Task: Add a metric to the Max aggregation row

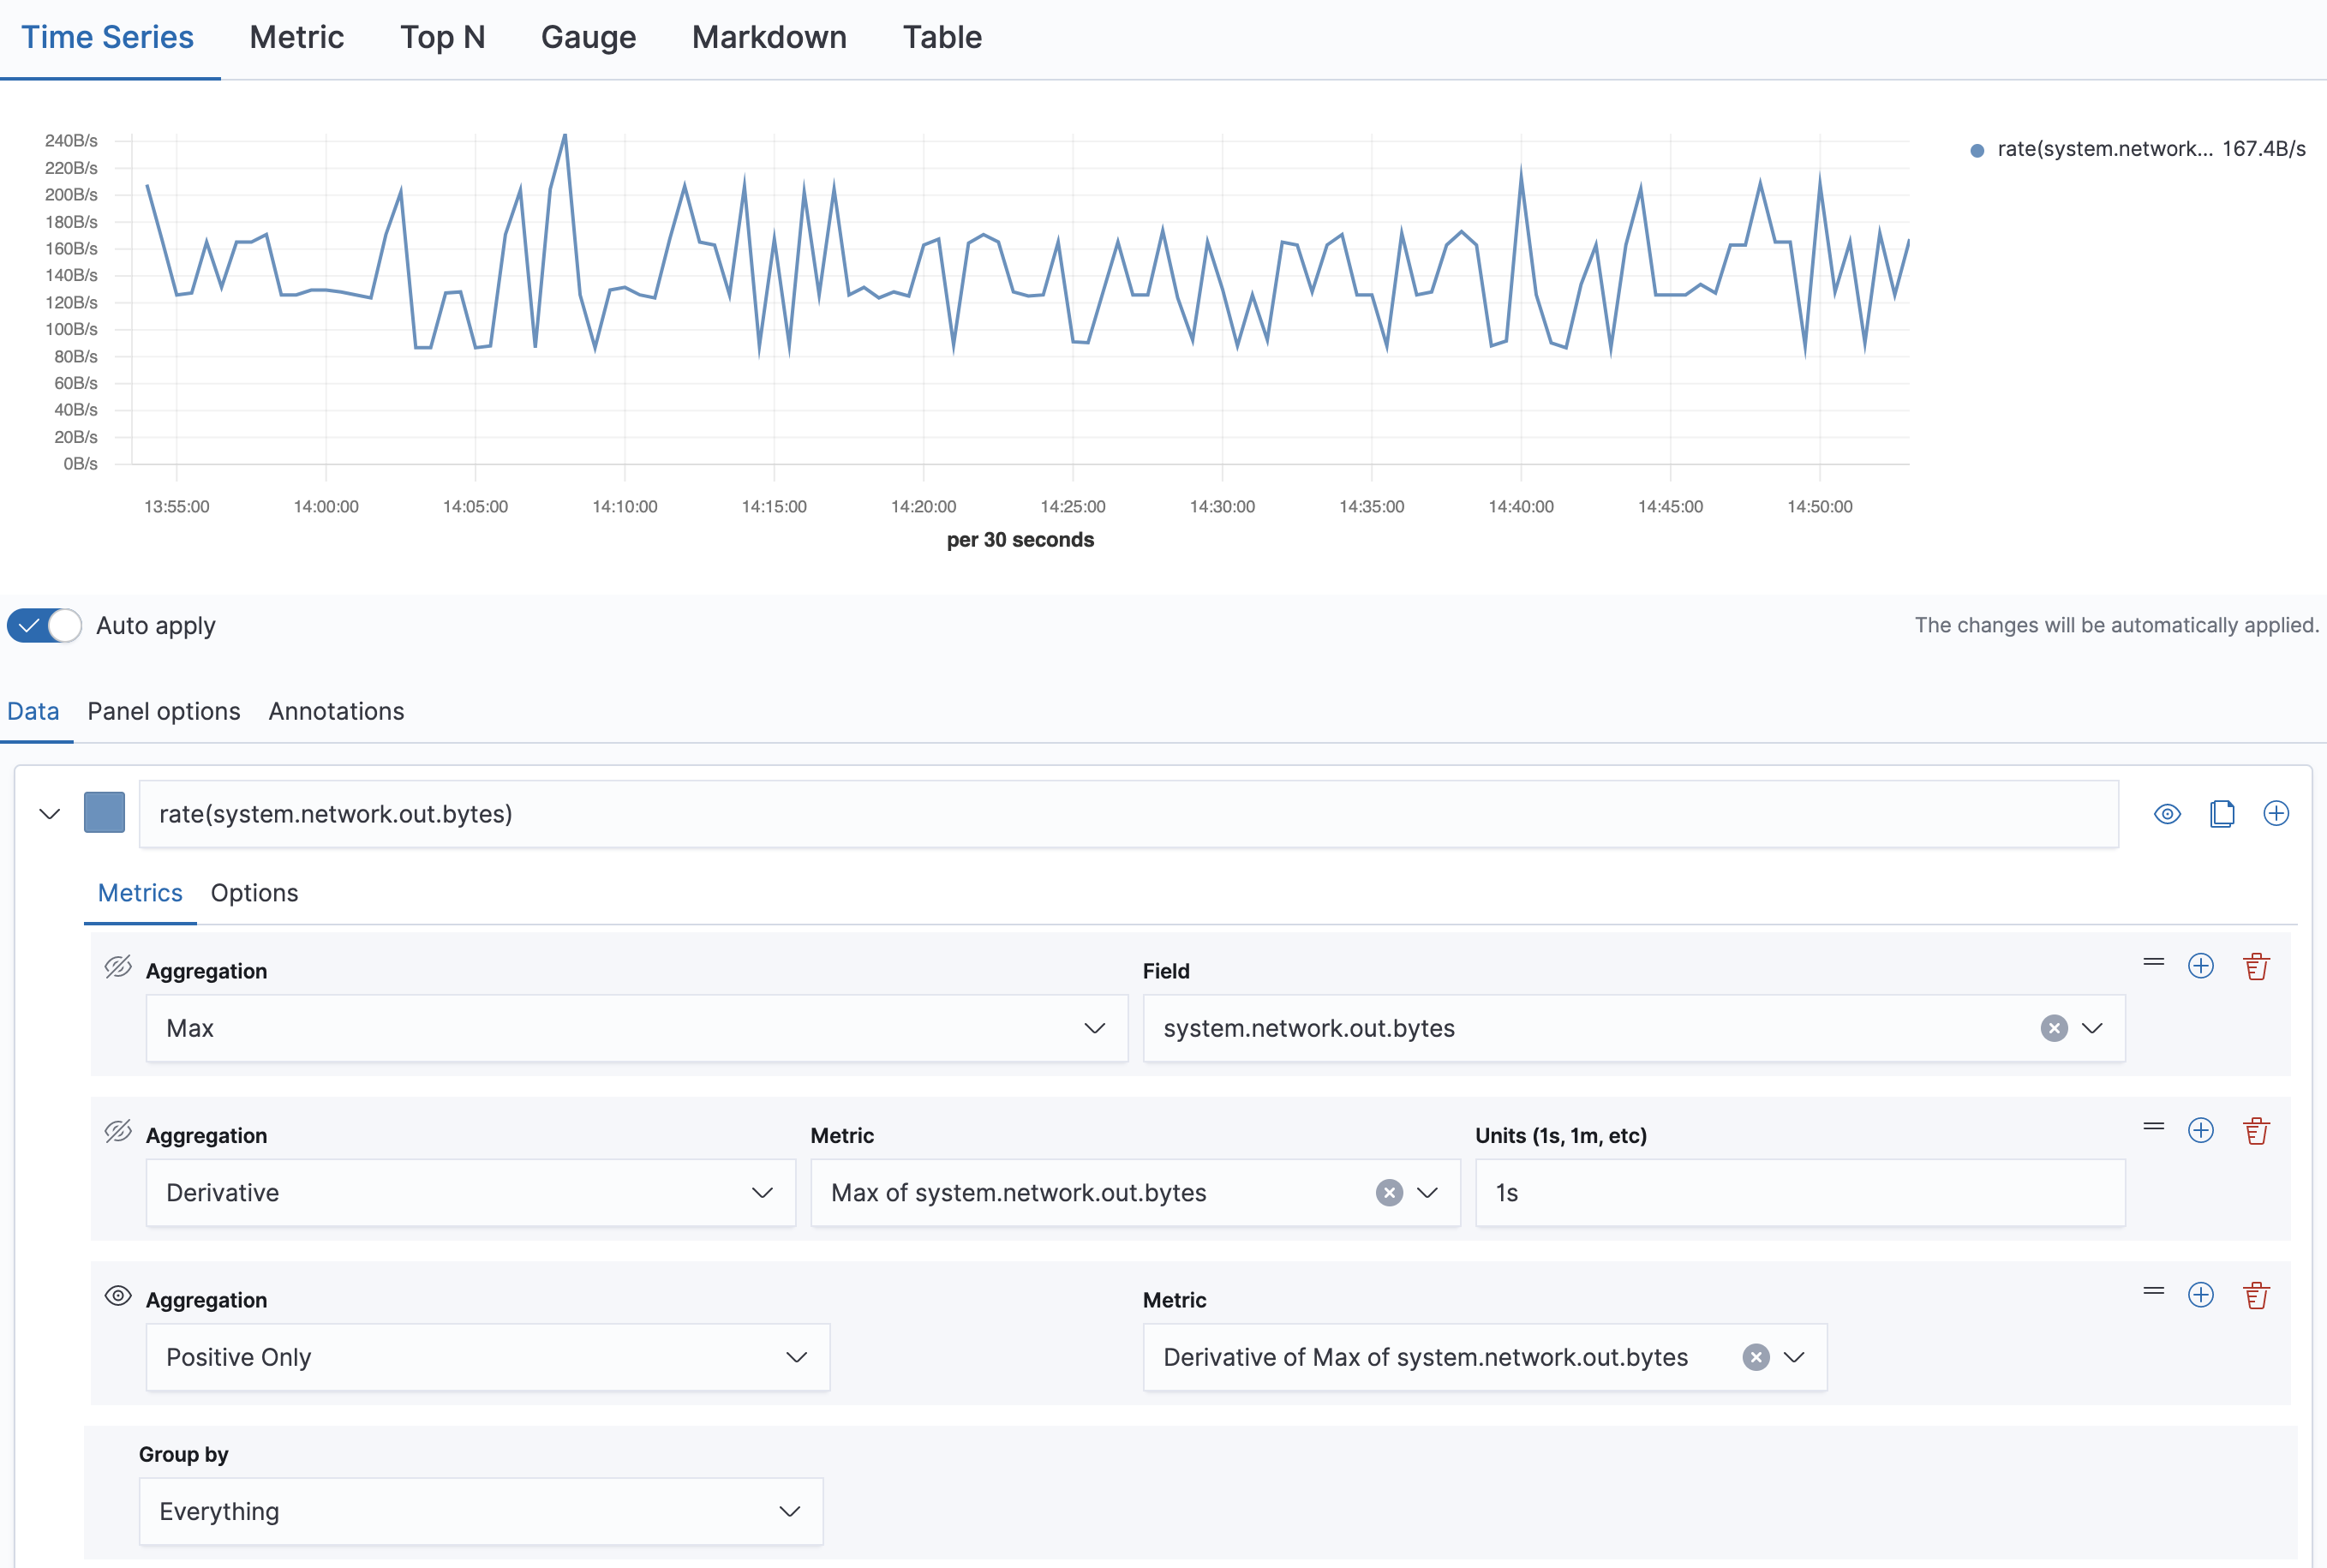Action: (x=2201, y=966)
